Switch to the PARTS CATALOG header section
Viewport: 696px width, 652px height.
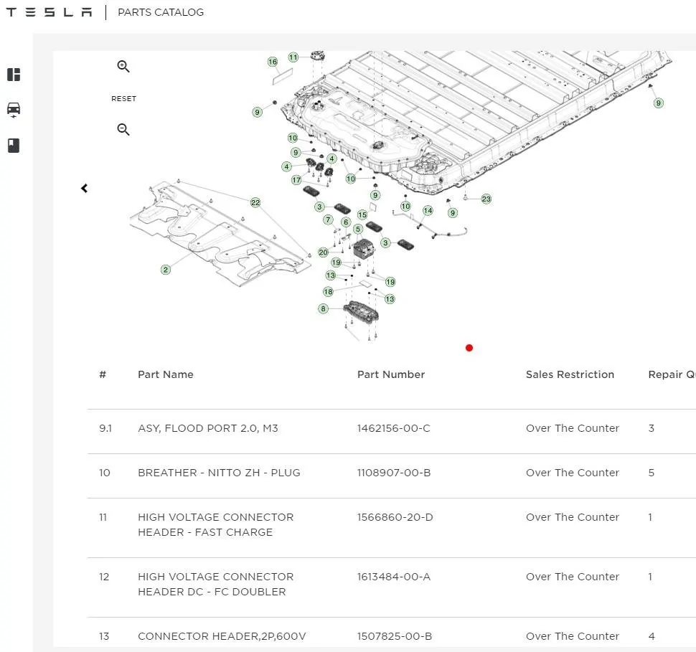pos(161,12)
